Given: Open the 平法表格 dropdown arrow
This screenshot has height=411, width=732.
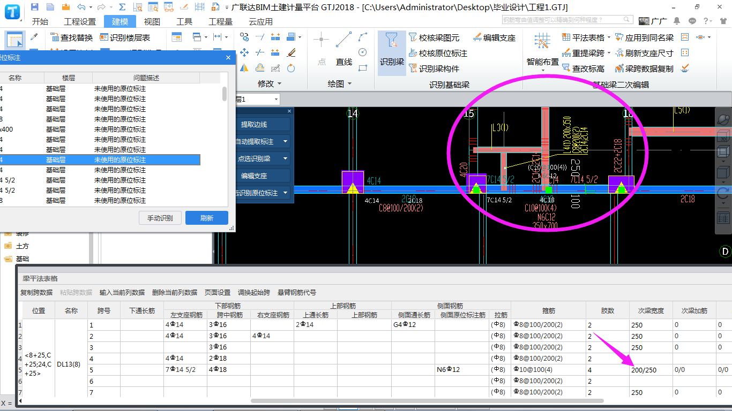Looking at the screenshot, I should (609, 37).
